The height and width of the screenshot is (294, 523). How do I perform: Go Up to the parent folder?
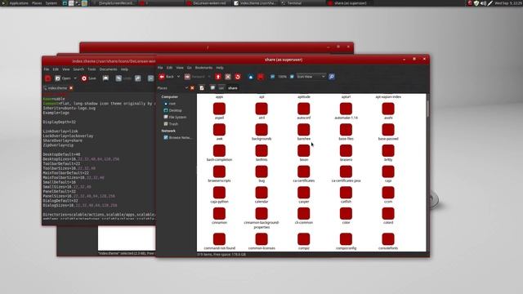(x=218, y=77)
